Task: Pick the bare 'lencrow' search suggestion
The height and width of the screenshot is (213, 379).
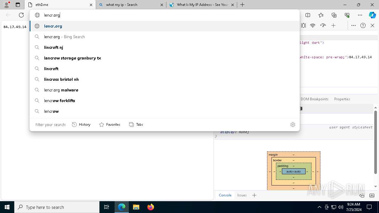Action: pyautogui.click(x=165, y=111)
